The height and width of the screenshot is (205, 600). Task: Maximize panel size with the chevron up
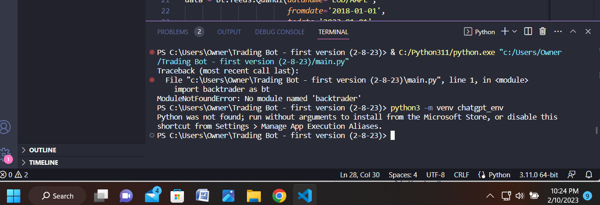click(573, 31)
